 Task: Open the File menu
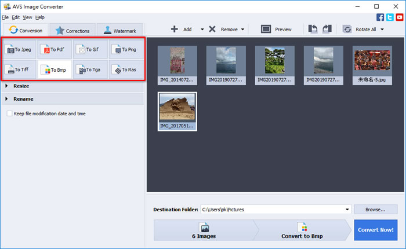(5, 17)
